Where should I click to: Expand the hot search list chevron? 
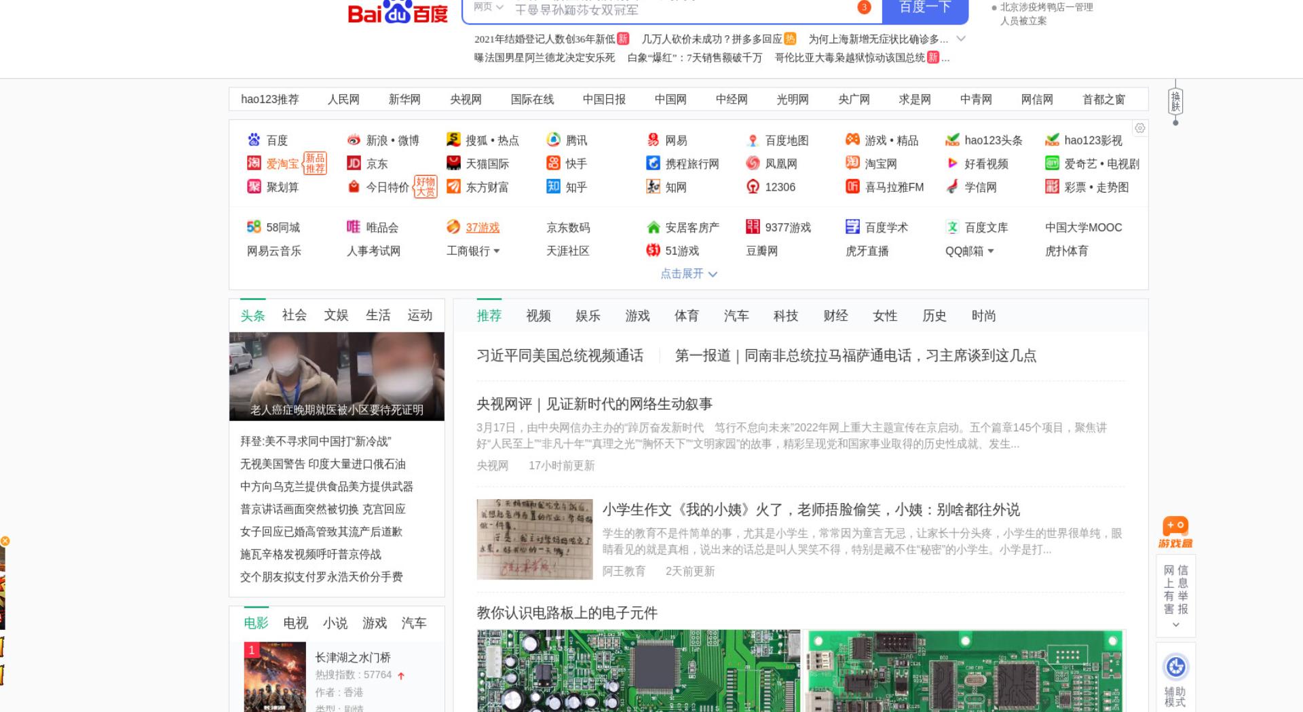(961, 39)
